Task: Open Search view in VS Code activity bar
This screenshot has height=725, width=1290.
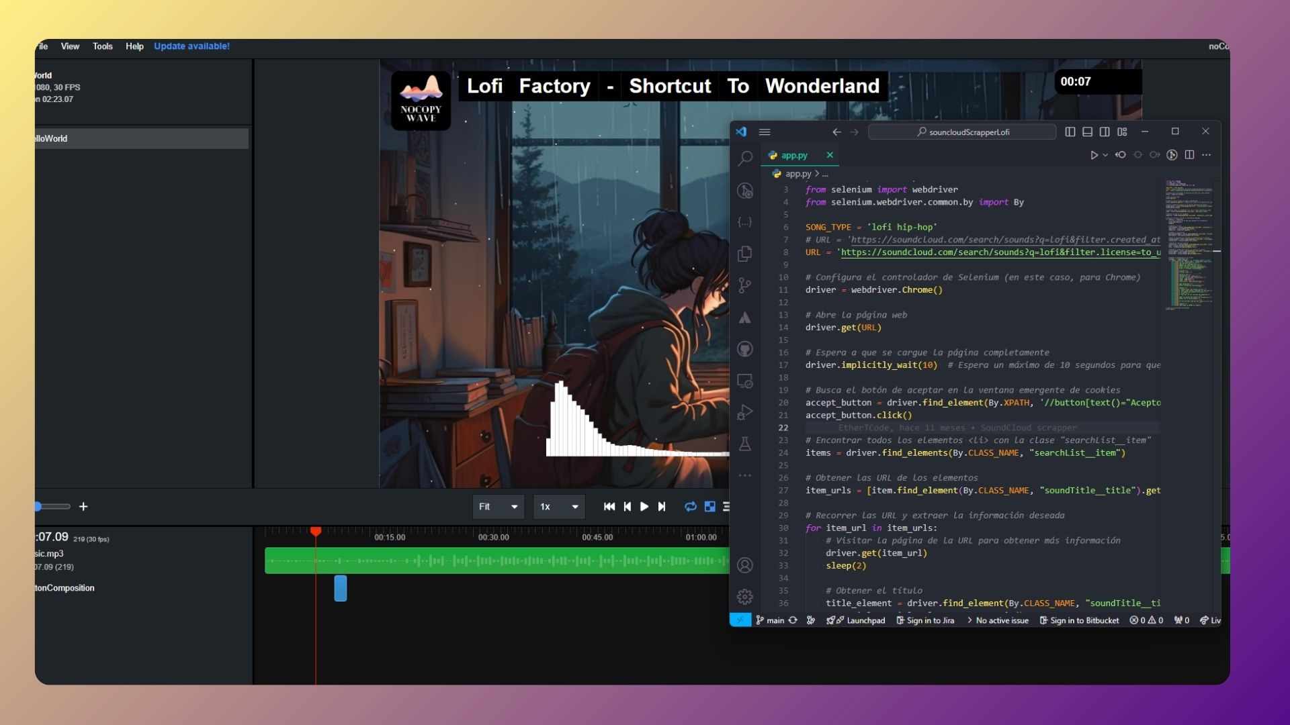Action: (x=745, y=158)
